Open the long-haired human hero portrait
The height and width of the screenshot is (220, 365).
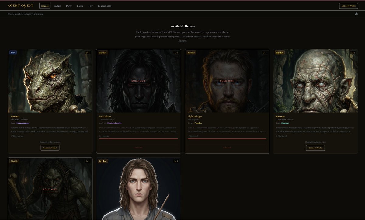[139, 189]
